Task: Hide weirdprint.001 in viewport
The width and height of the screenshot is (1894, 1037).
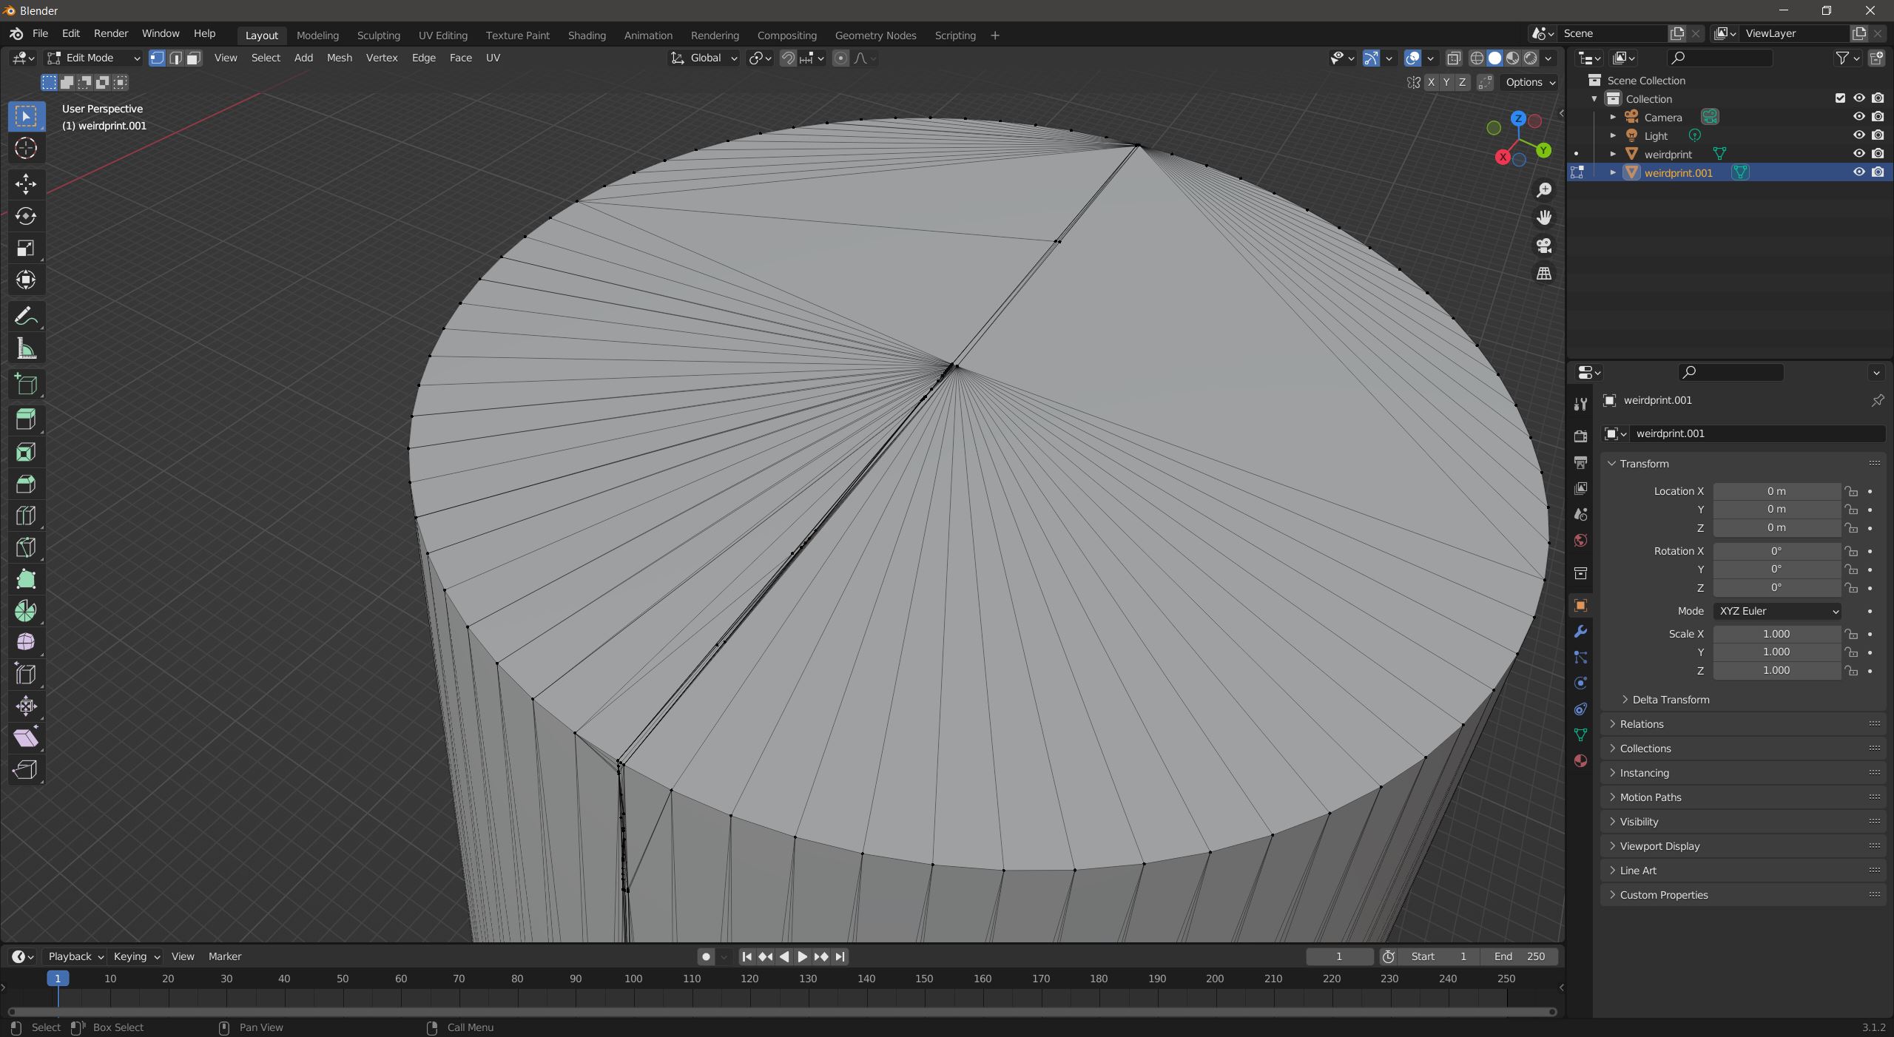Action: tap(1858, 172)
